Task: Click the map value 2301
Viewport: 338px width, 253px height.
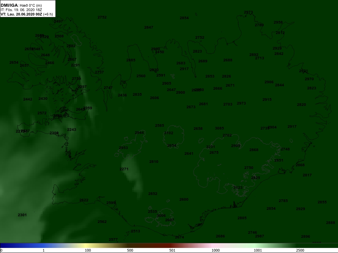Action: 22,215
